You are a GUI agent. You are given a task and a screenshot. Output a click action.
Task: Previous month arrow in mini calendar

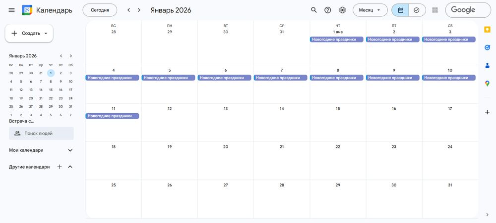click(61, 56)
